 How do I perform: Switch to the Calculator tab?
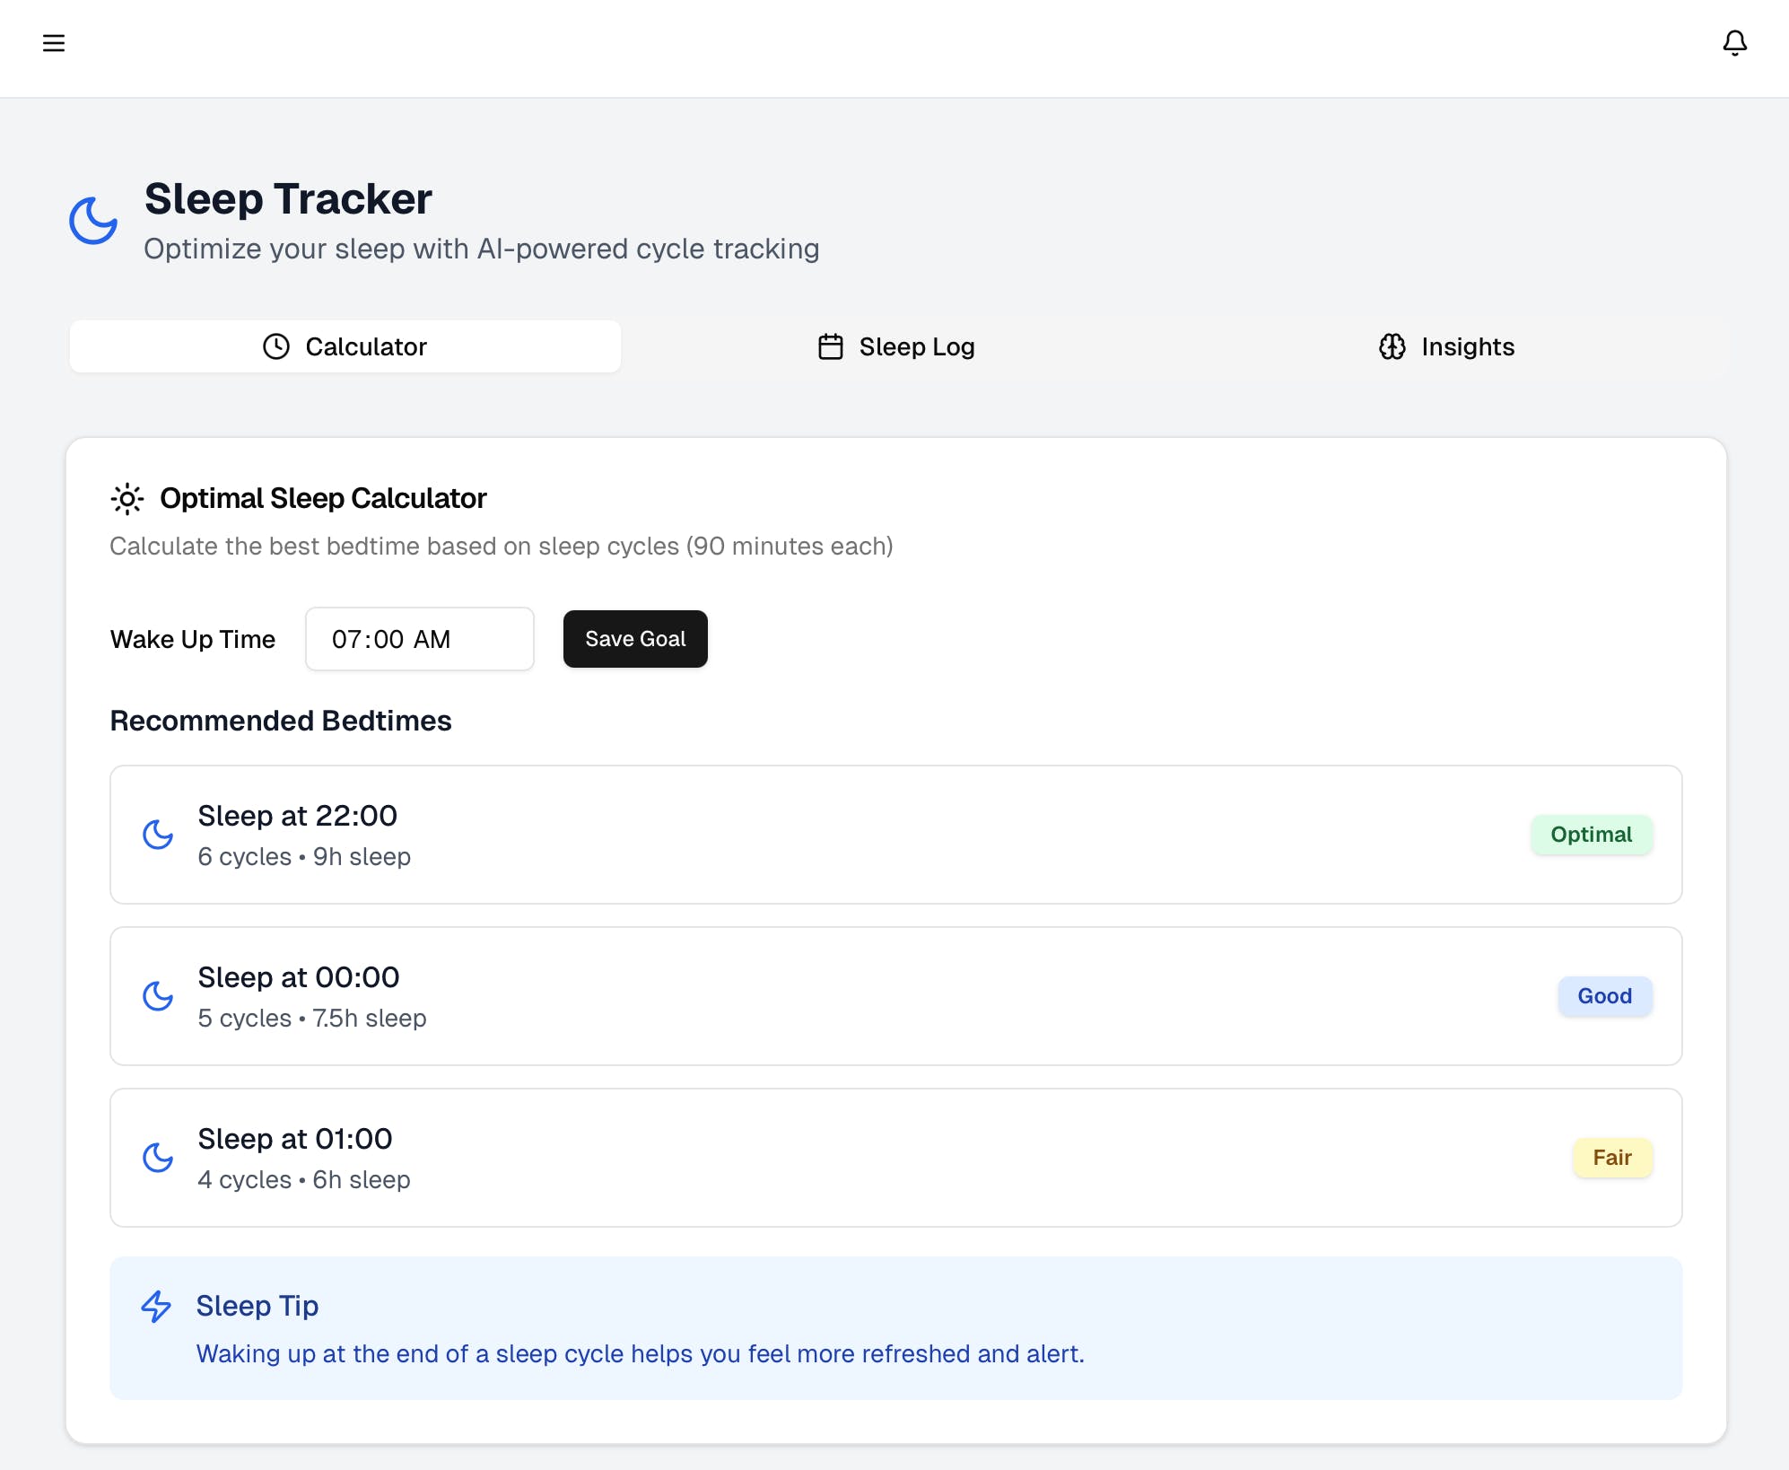click(x=345, y=346)
